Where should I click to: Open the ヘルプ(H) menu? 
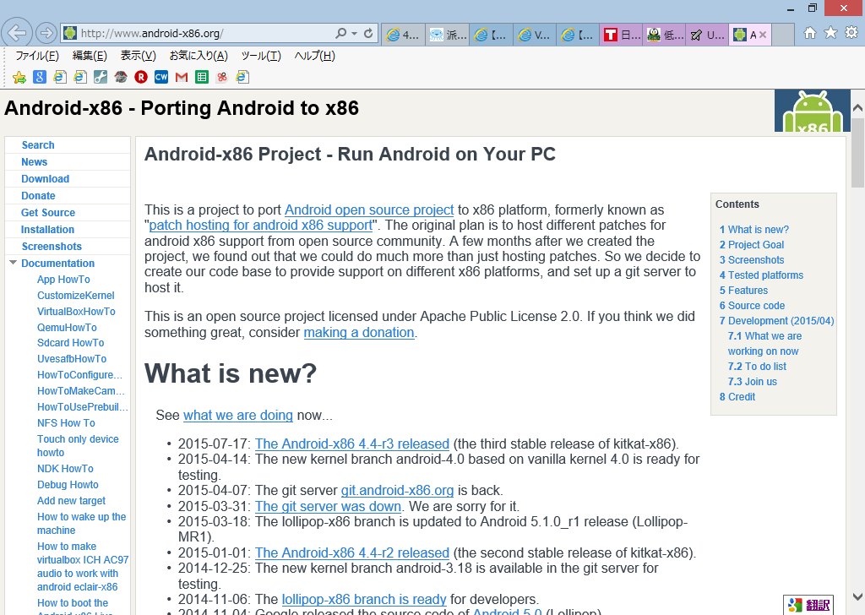[314, 56]
